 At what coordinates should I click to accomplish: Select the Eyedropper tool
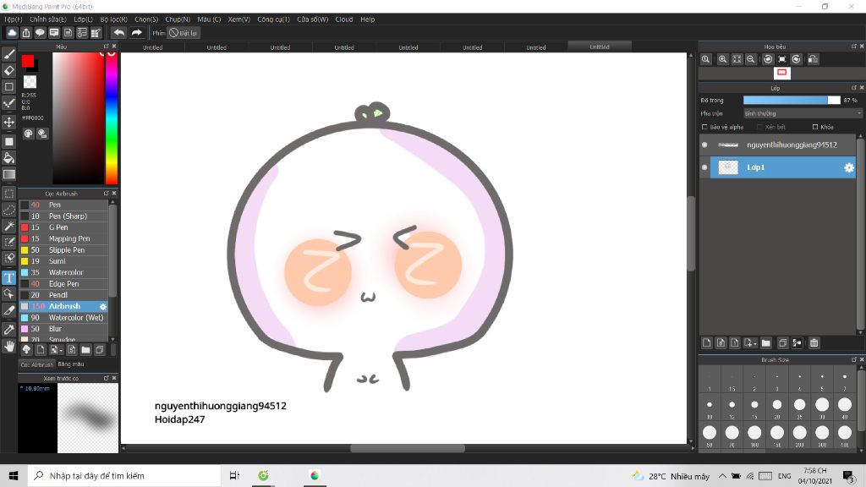(8, 330)
